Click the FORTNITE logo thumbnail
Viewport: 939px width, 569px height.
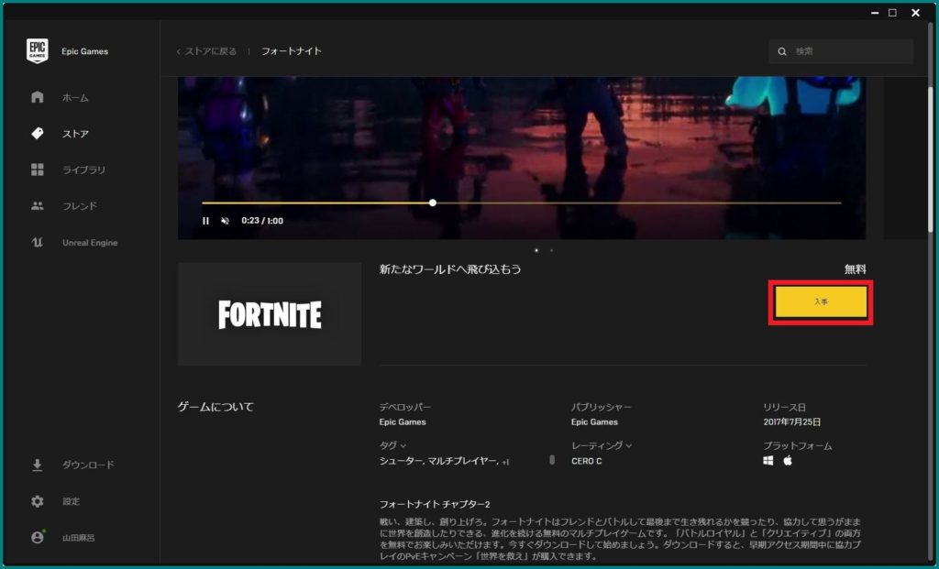[x=270, y=314]
